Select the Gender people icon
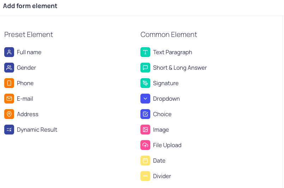 pos(9,68)
